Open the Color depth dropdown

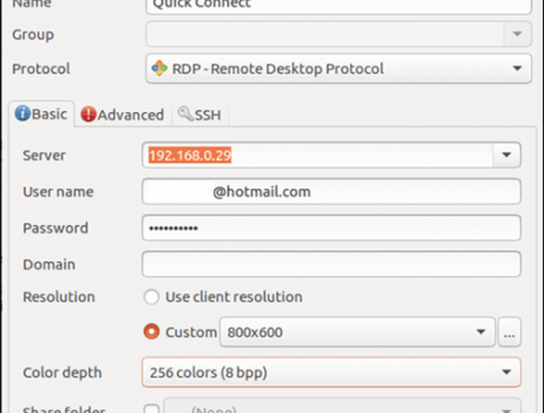tap(506, 373)
